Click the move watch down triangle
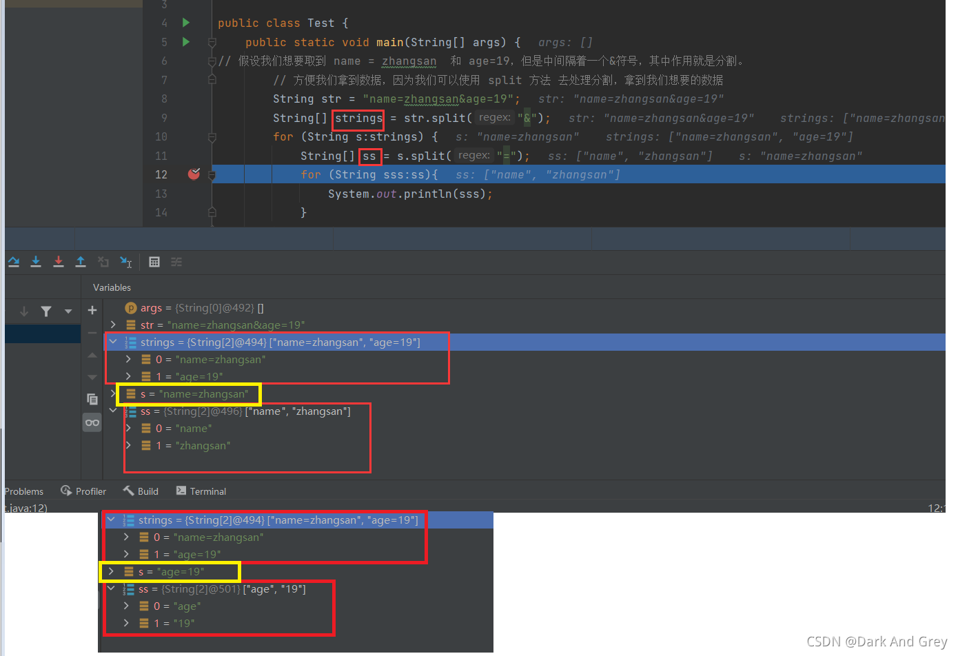 point(92,378)
